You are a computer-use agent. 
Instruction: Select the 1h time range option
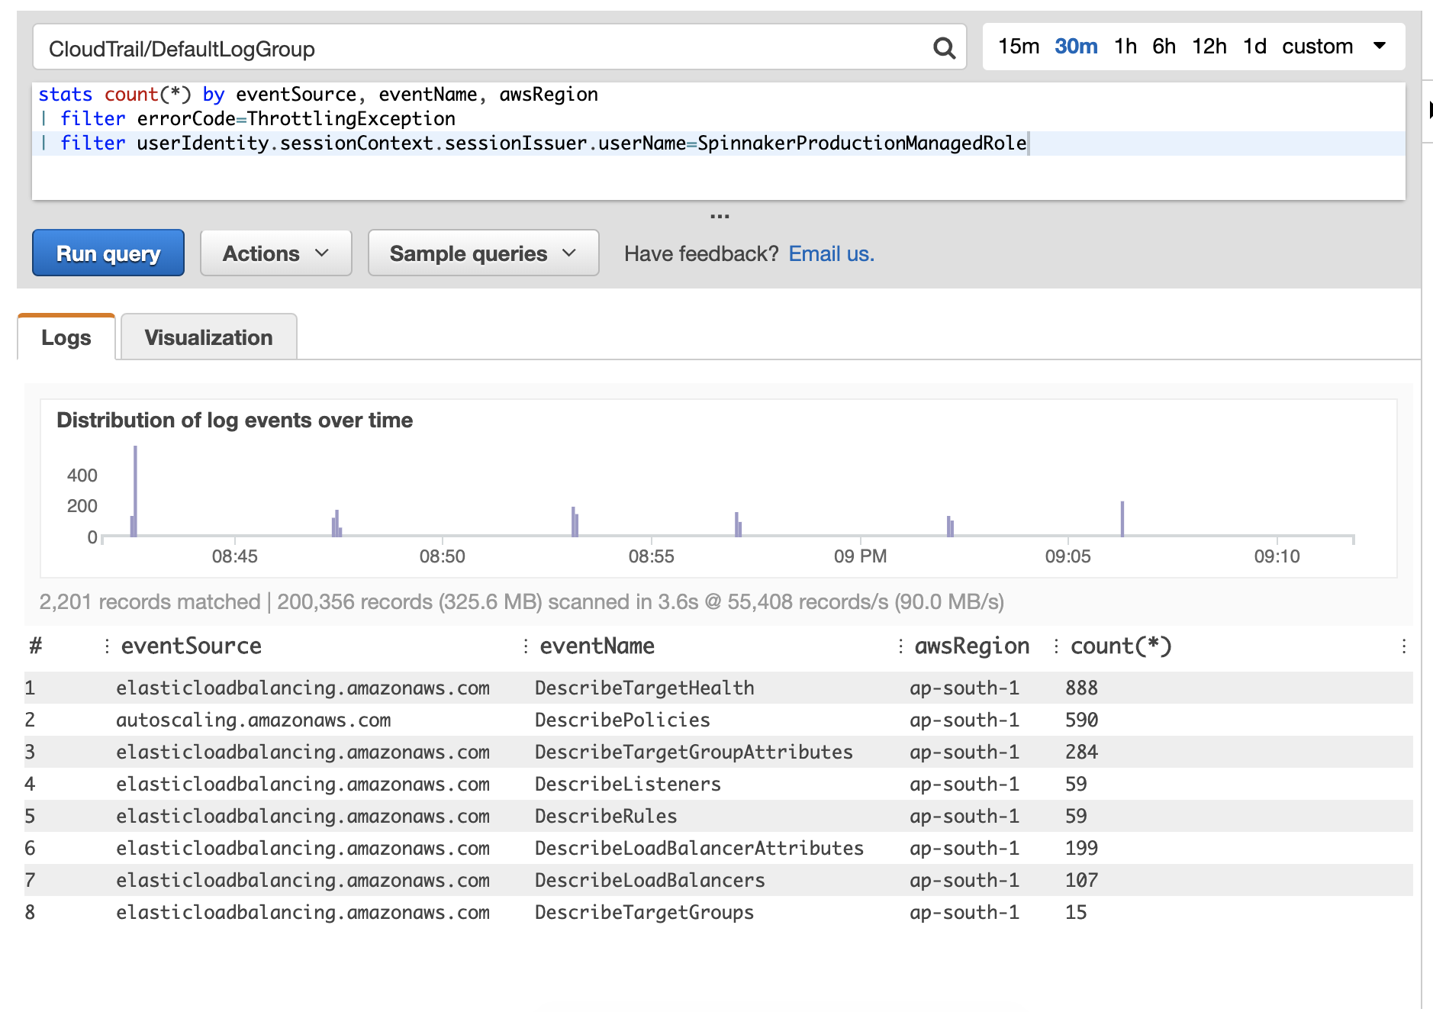pos(1125,47)
